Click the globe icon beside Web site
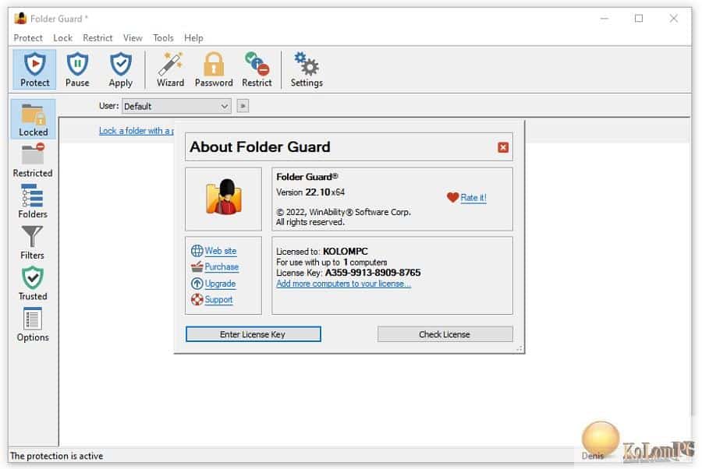Viewport: 702px width, 469px height. coord(197,251)
